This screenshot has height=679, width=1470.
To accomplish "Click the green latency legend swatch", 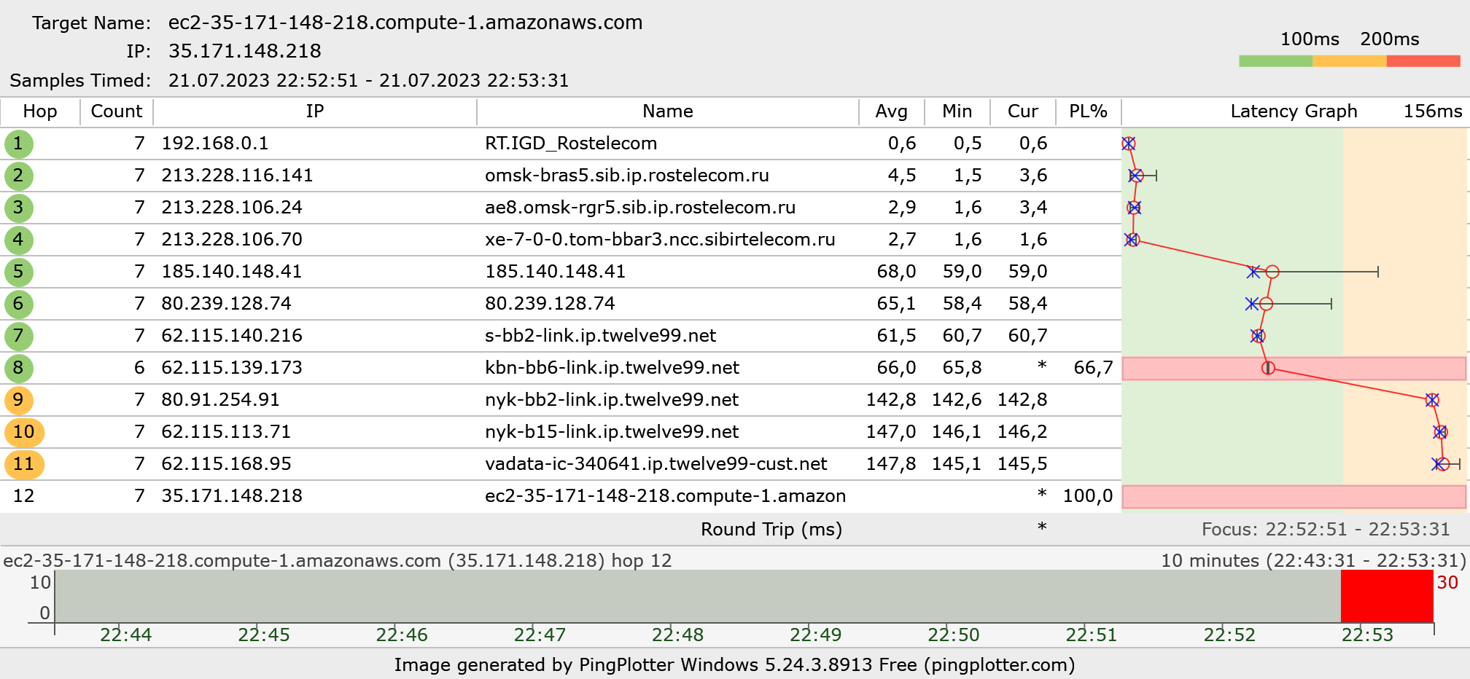I will point(1276,61).
